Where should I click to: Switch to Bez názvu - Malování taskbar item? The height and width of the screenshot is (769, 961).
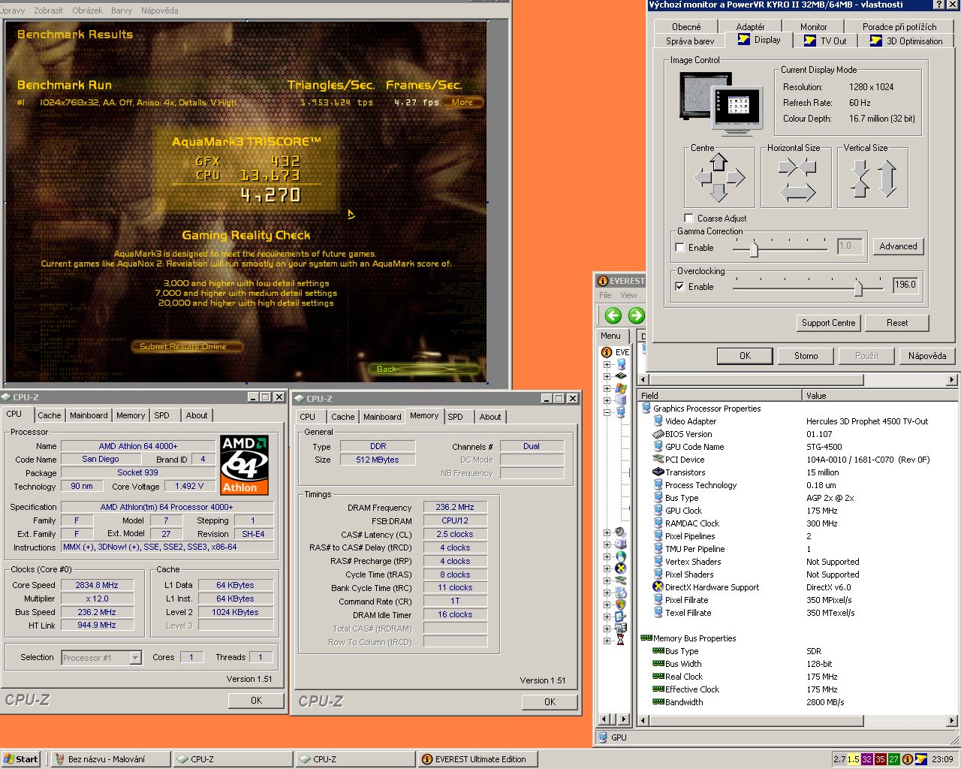point(110,759)
